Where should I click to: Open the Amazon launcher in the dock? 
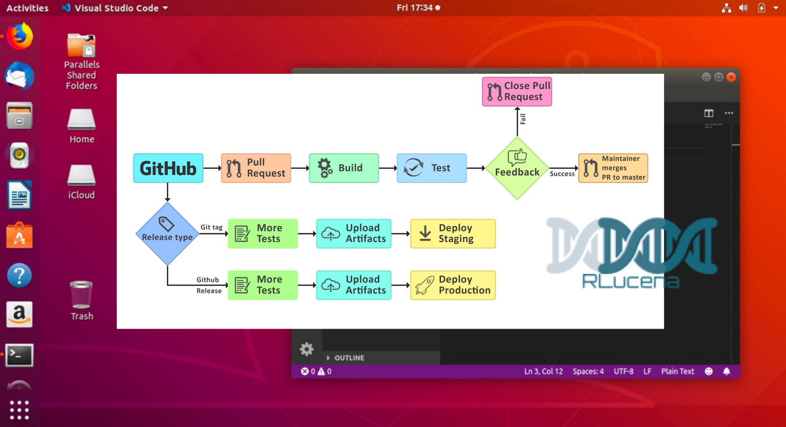click(19, 315)
